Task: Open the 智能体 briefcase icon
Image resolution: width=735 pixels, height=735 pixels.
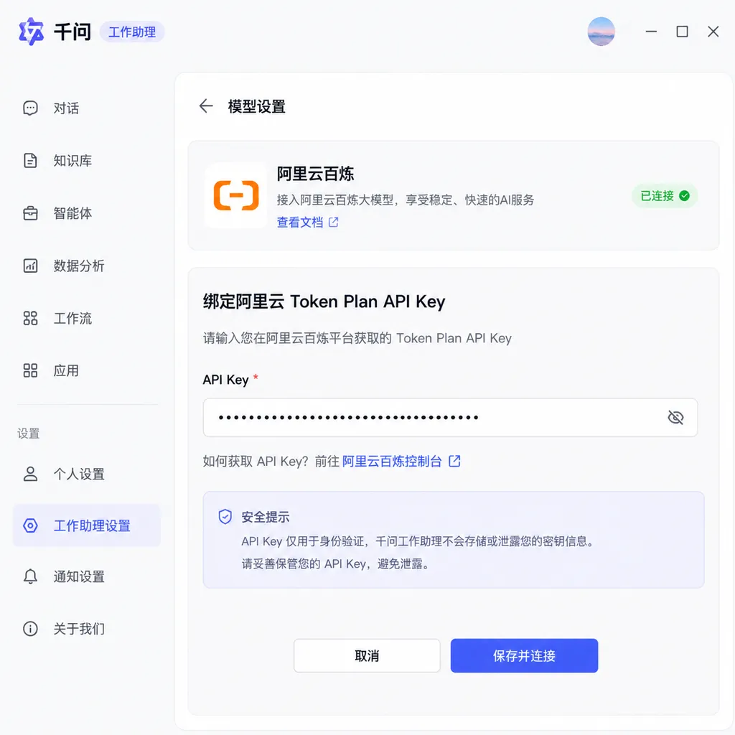Action: coord(30,213)
